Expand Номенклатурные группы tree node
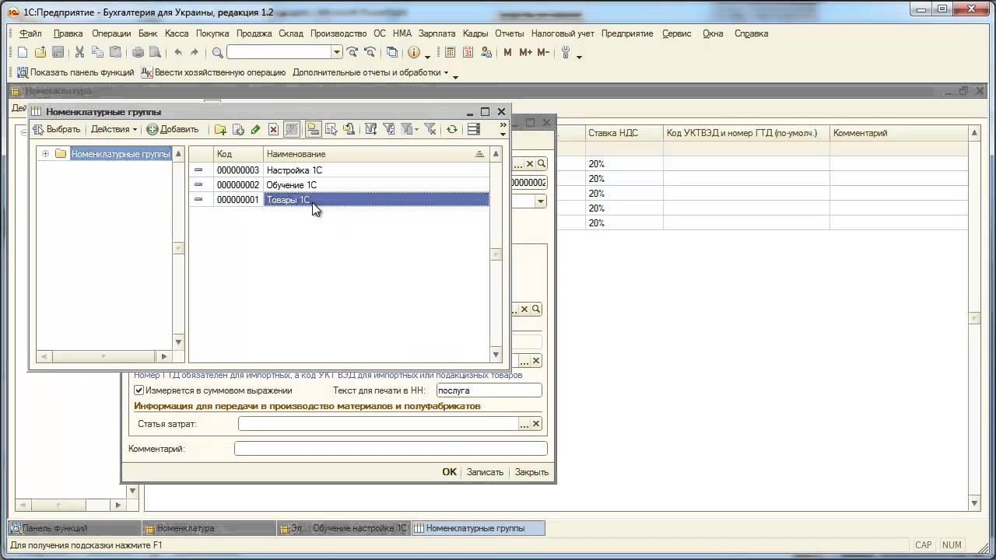The width and height of the screenshot is (996, 560). pos(45,154)
